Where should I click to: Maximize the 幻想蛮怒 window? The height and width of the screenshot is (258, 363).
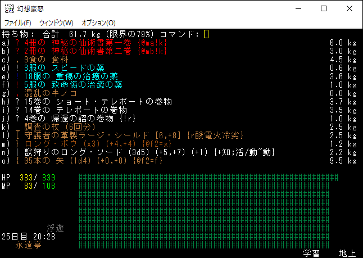(x=324, y=8)
